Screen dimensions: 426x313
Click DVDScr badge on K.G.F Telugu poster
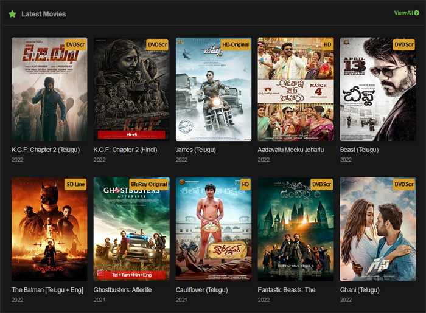[x=75, y=44]
